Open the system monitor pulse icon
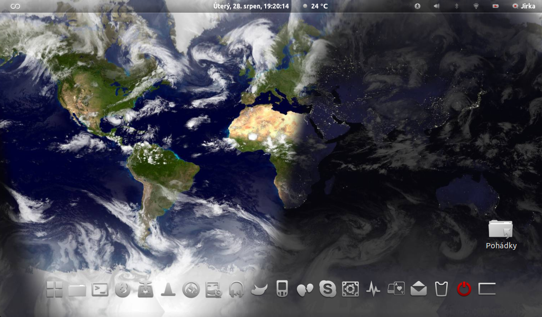Image resolution: width=542 pixels, height=317 pixels. (x=373, y=289)
